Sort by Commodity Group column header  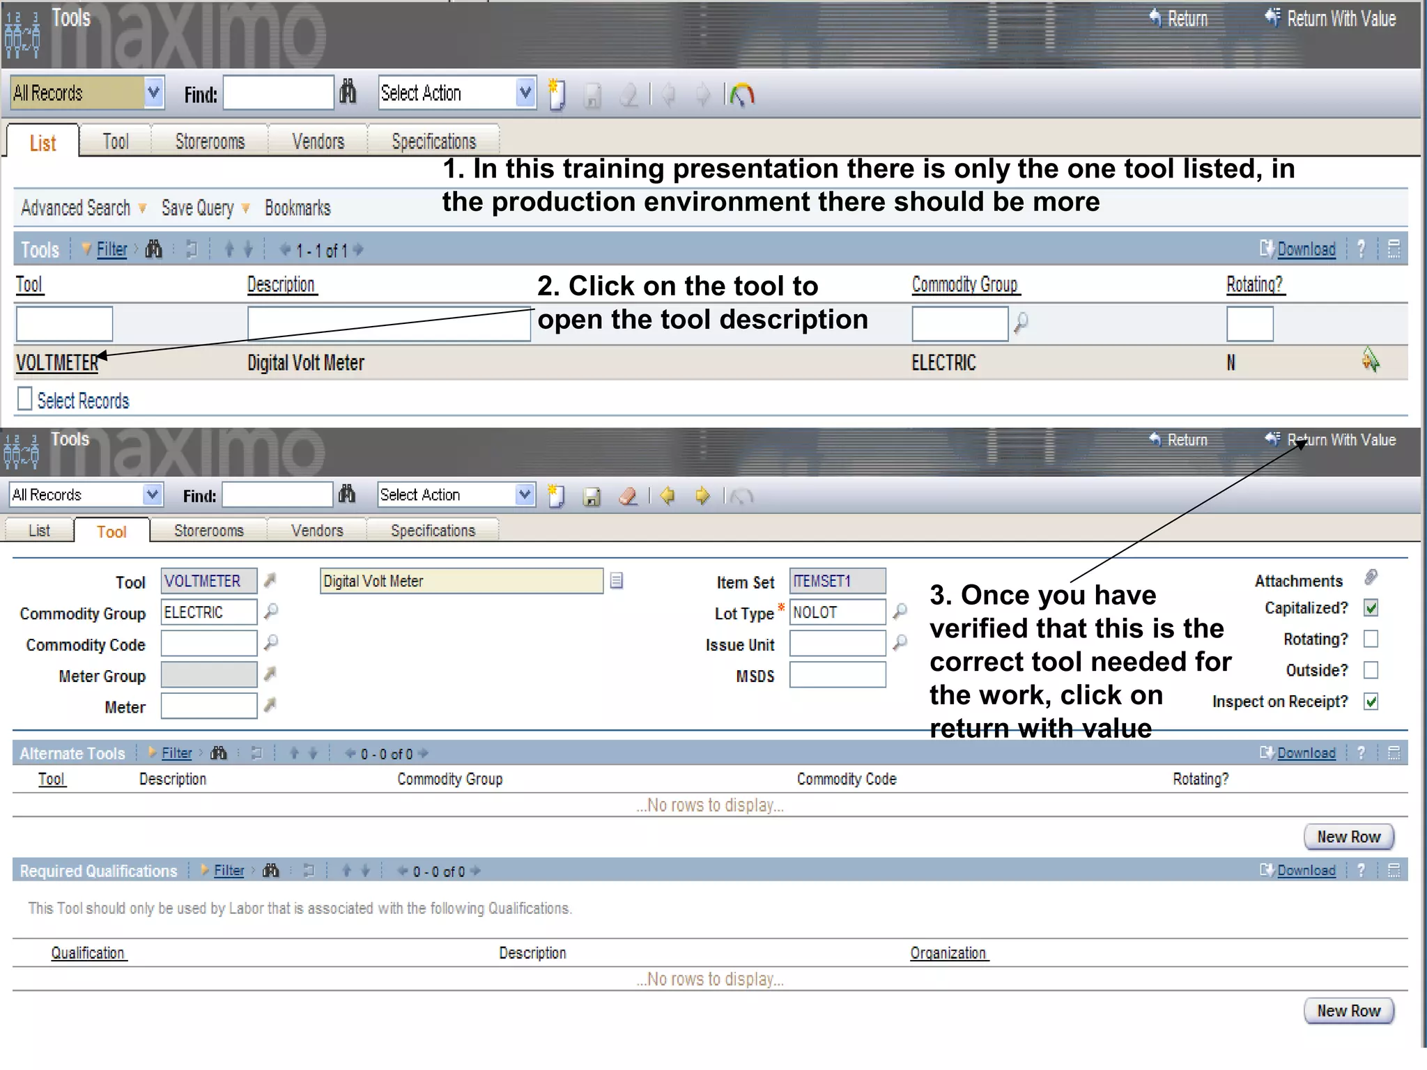(x=965, y=284)
